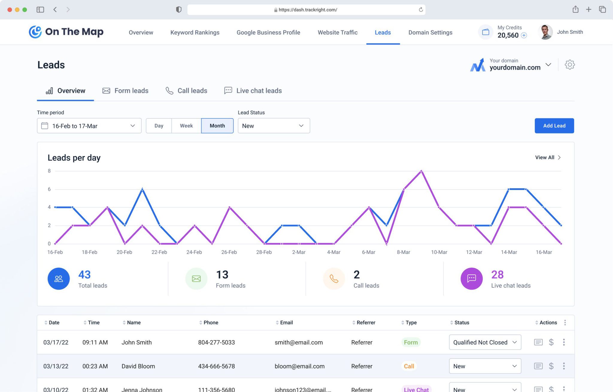Screen dimensions: 613x392
Task: Click the John Smith actions menu icon
Action: pyautogui.click(x=564, y=342)
